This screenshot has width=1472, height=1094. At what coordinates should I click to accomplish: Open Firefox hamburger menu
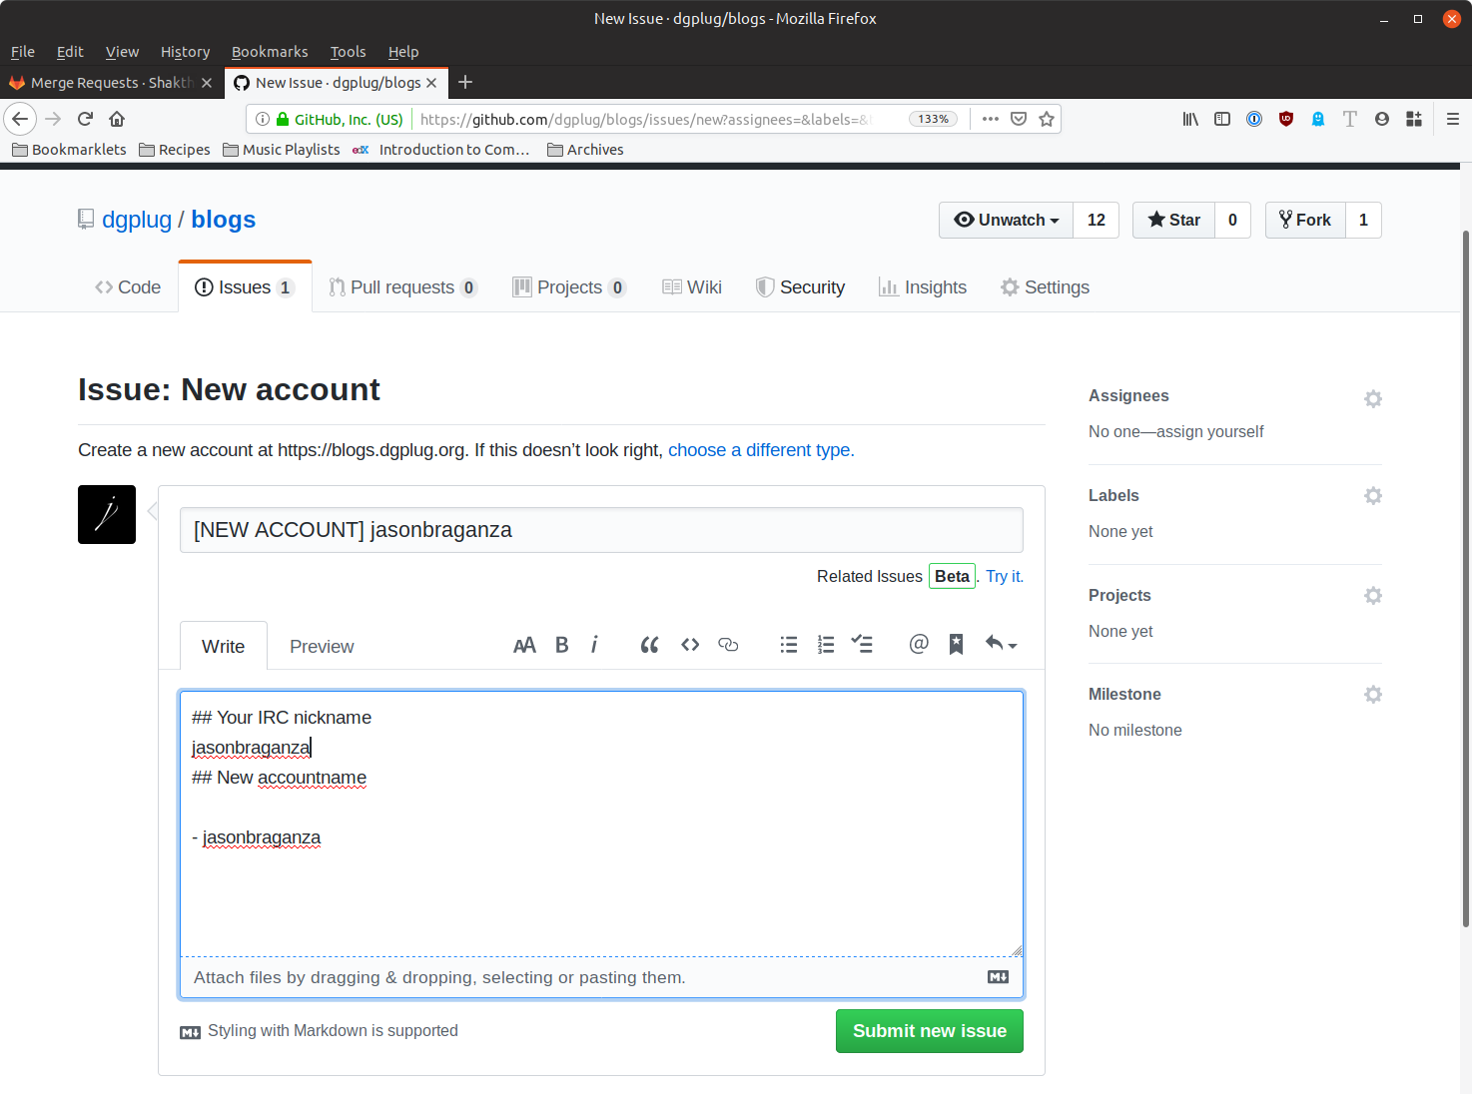[1453, 119]
